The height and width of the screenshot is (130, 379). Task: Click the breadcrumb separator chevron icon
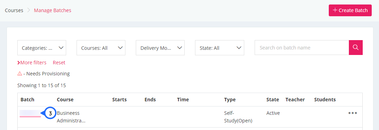pyautogui.click(x=28, y=10)
